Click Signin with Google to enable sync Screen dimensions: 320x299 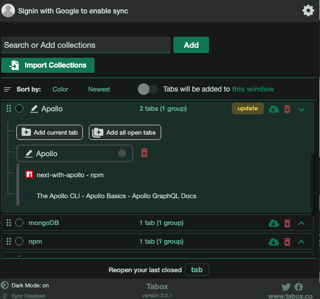[x=73, y=11]
